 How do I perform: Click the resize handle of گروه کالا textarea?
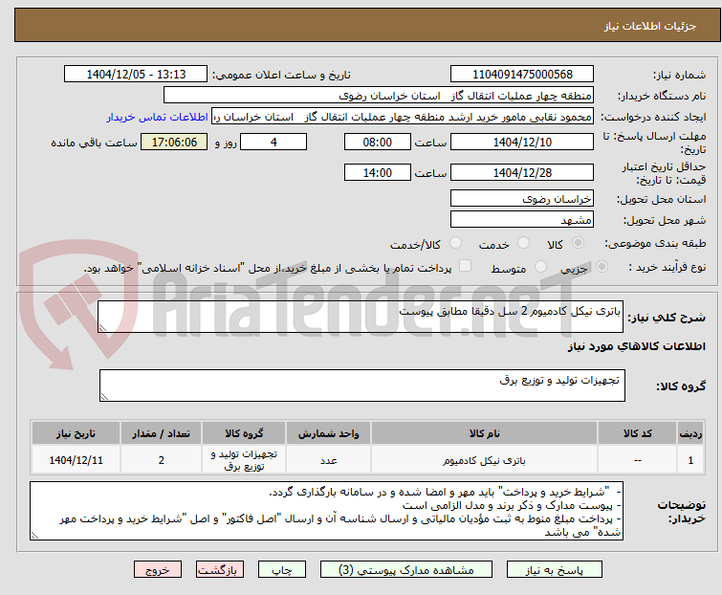click(x=104, y=397)
